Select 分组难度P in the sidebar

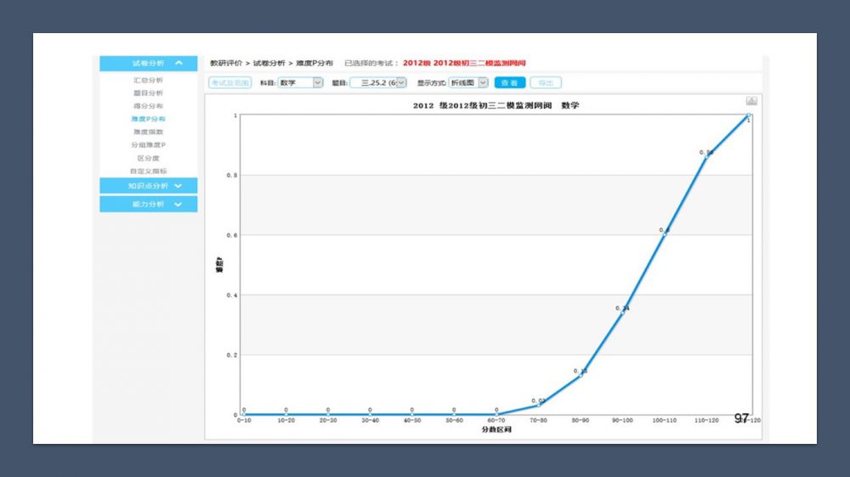tap(149, 145)
